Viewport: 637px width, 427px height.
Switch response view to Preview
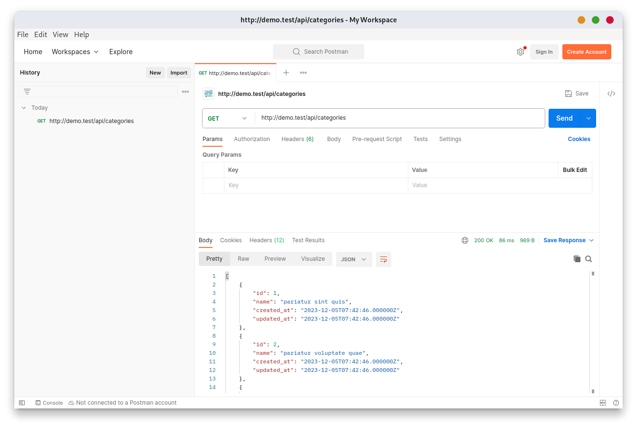(275, 259)
